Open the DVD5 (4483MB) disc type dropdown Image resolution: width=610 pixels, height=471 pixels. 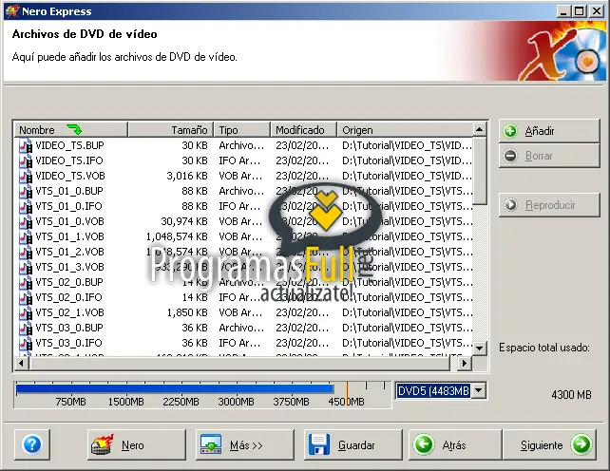(x=479, y=390)
